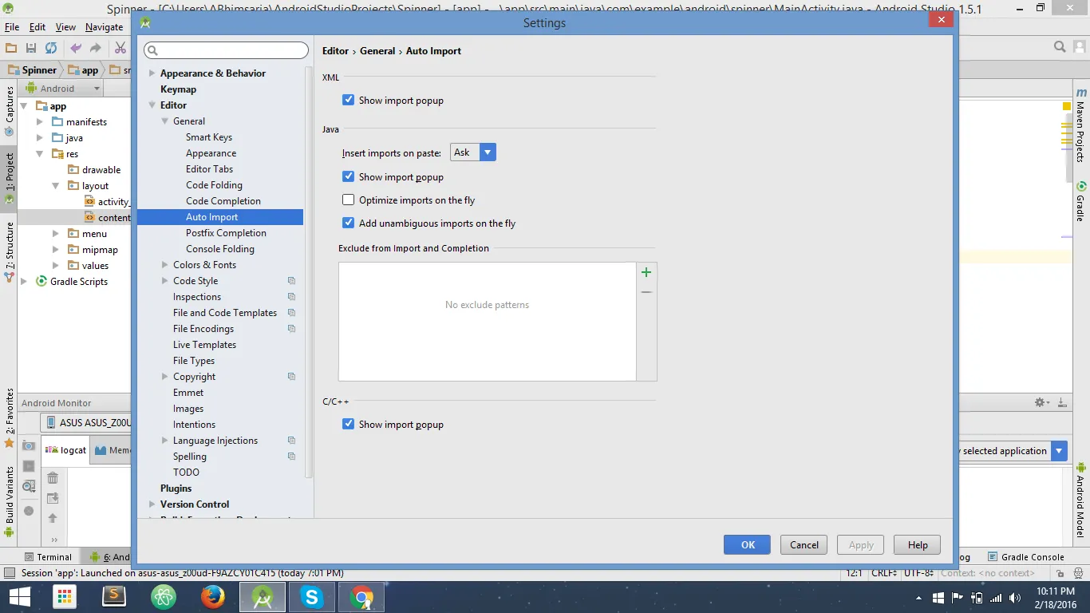Switch to the logcat tab

66,450
